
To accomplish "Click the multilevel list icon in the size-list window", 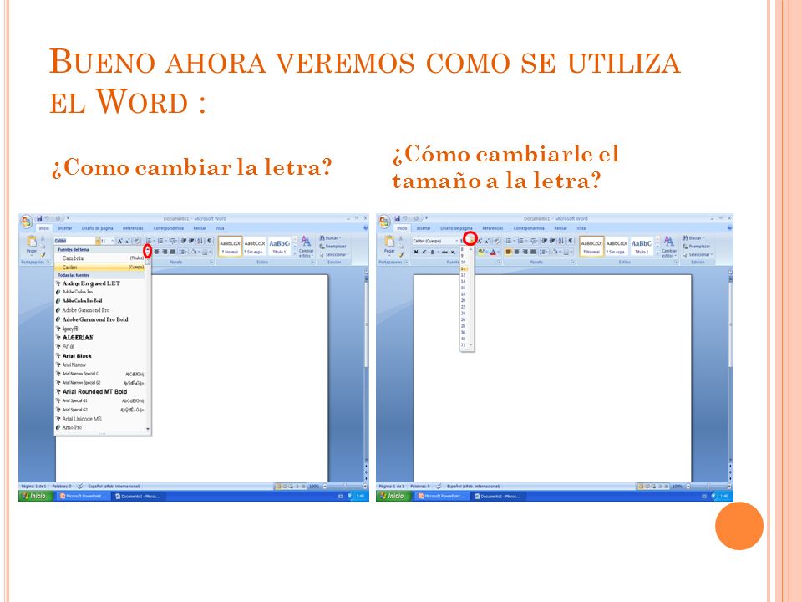I will (x=534, y=241).
